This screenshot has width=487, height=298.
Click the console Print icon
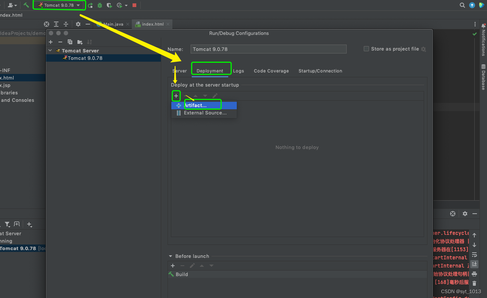[474, 274]
